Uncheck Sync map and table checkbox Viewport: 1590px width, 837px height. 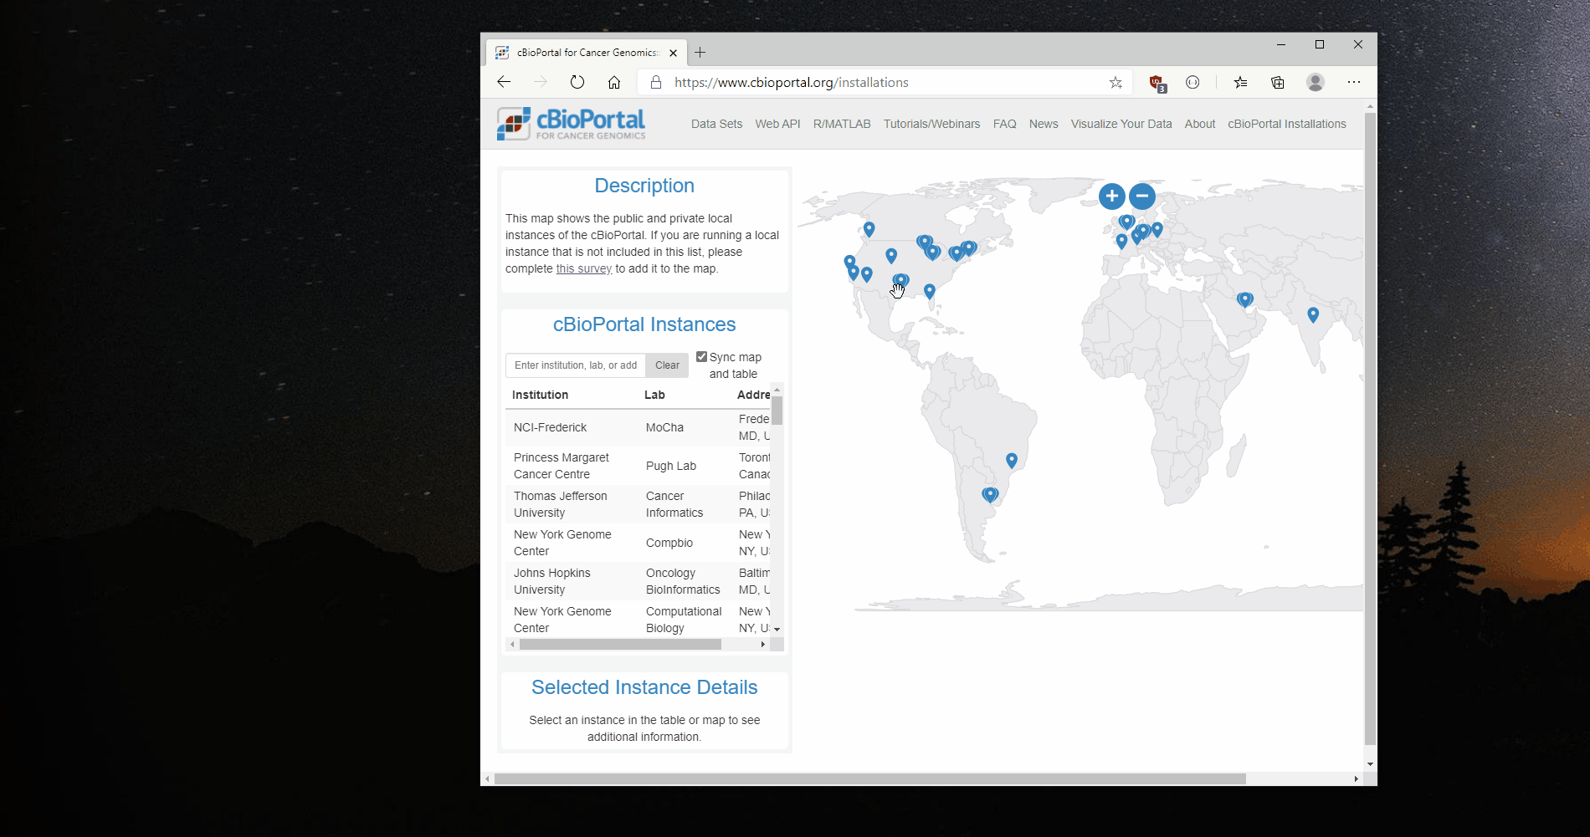tap(702, 357)
